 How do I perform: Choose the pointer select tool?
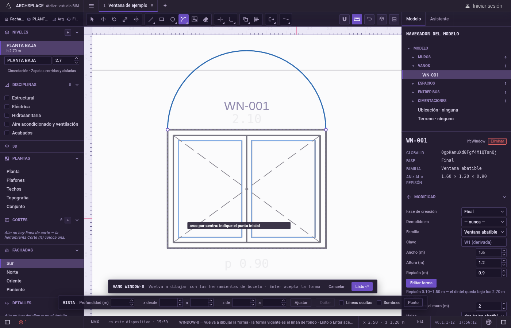92,19
